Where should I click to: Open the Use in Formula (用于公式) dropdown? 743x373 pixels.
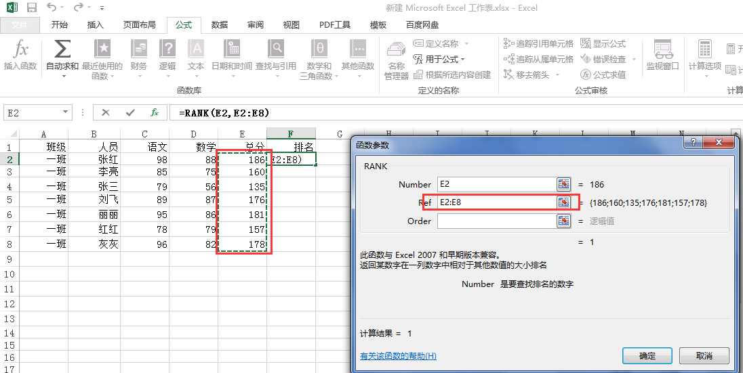click(x=439, y=59)
